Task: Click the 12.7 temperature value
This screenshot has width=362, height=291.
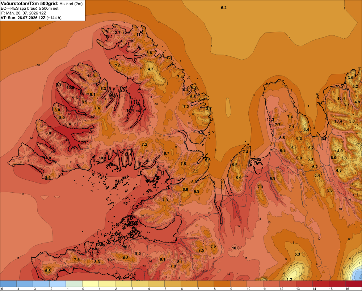Action: (x=117, y=33)
